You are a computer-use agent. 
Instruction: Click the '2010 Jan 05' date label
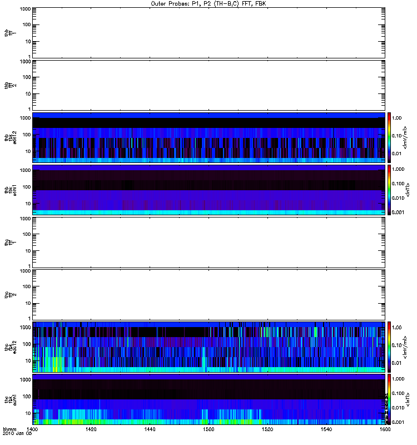coord(17,433)
